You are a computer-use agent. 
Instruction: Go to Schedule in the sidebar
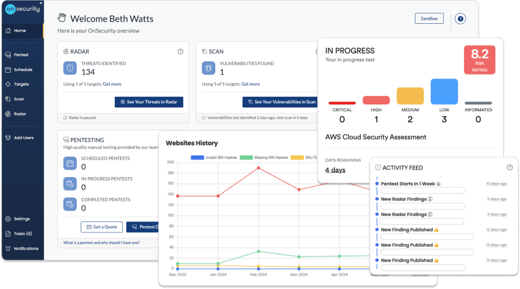tap(22, 69)
